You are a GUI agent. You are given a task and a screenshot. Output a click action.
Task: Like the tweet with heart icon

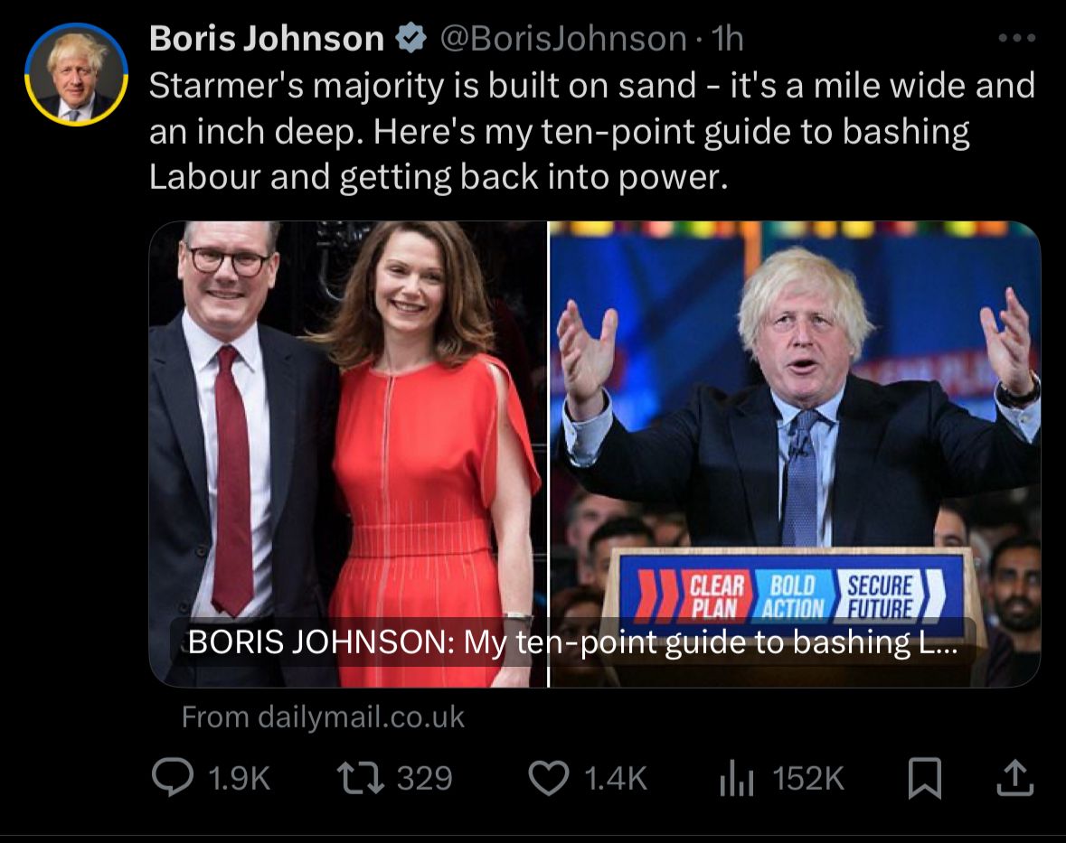pos(549,779)
